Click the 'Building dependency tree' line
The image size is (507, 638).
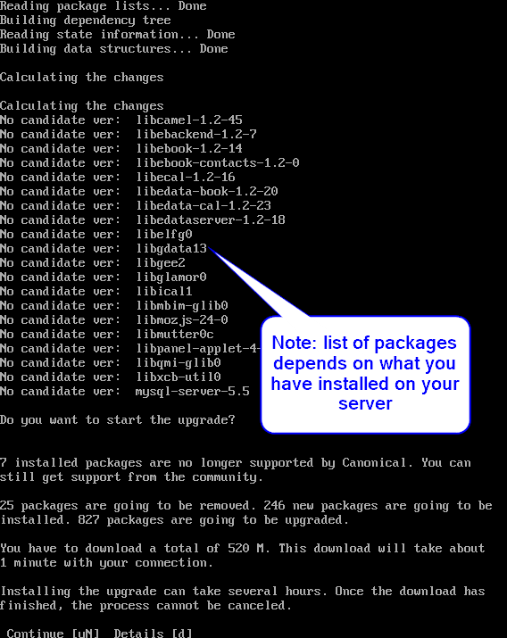click(x=86, y=21)
